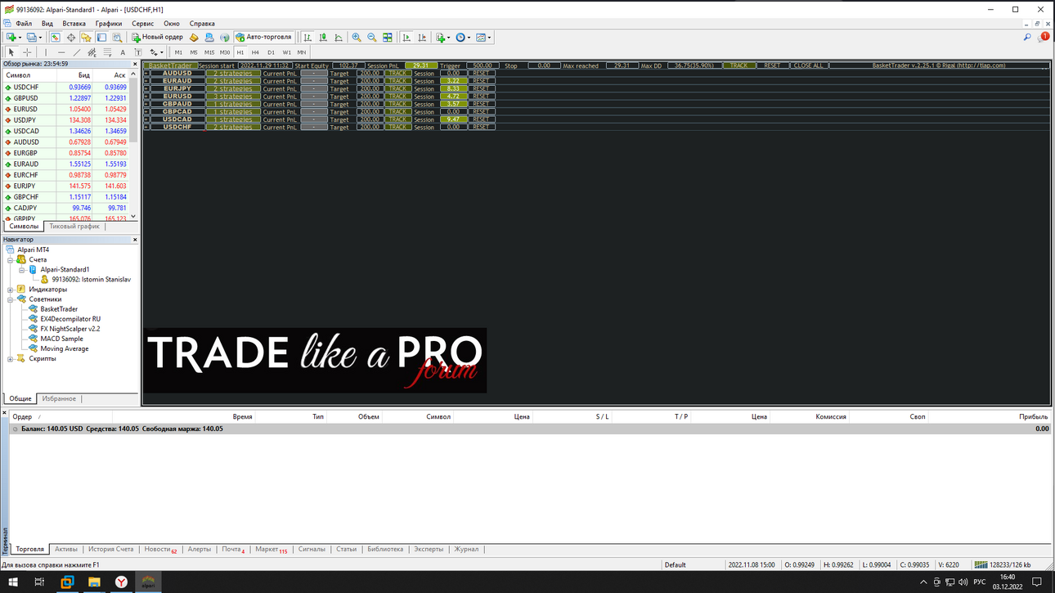Screen dimensions: 1055x593
Task: Click the Новый ордер button
Action: (159, 38)
